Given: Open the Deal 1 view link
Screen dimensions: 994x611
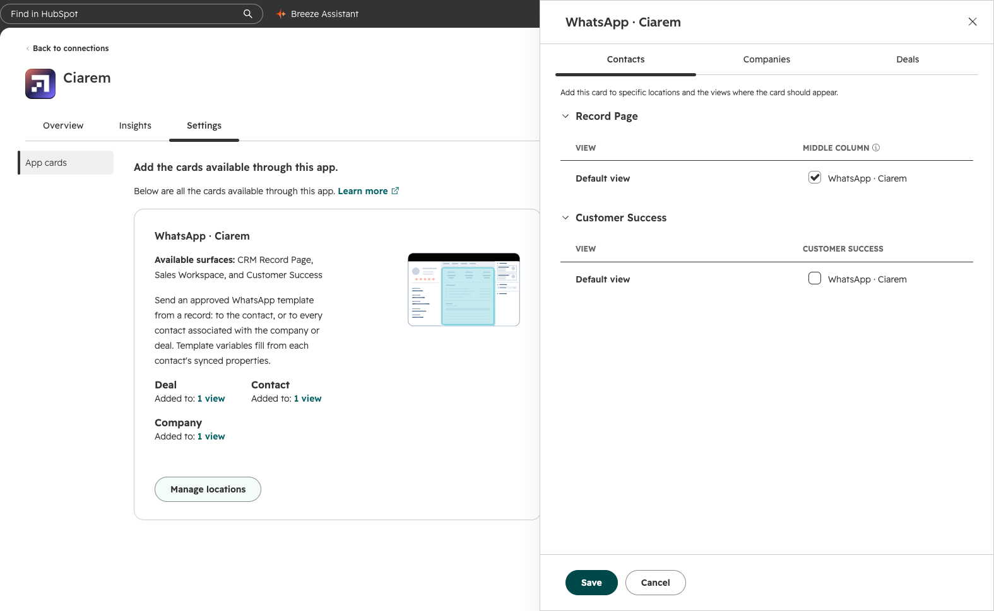Looking at the screenshot, I should 211,399.
